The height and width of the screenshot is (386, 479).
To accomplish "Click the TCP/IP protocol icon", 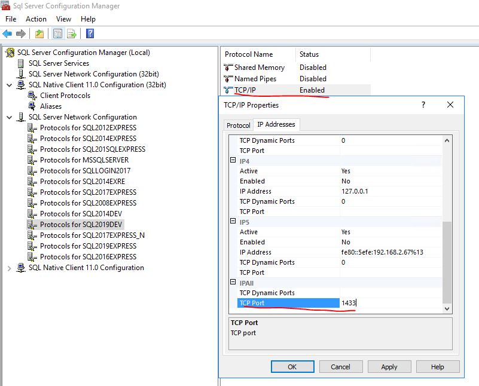I will [x=228, y=90].
